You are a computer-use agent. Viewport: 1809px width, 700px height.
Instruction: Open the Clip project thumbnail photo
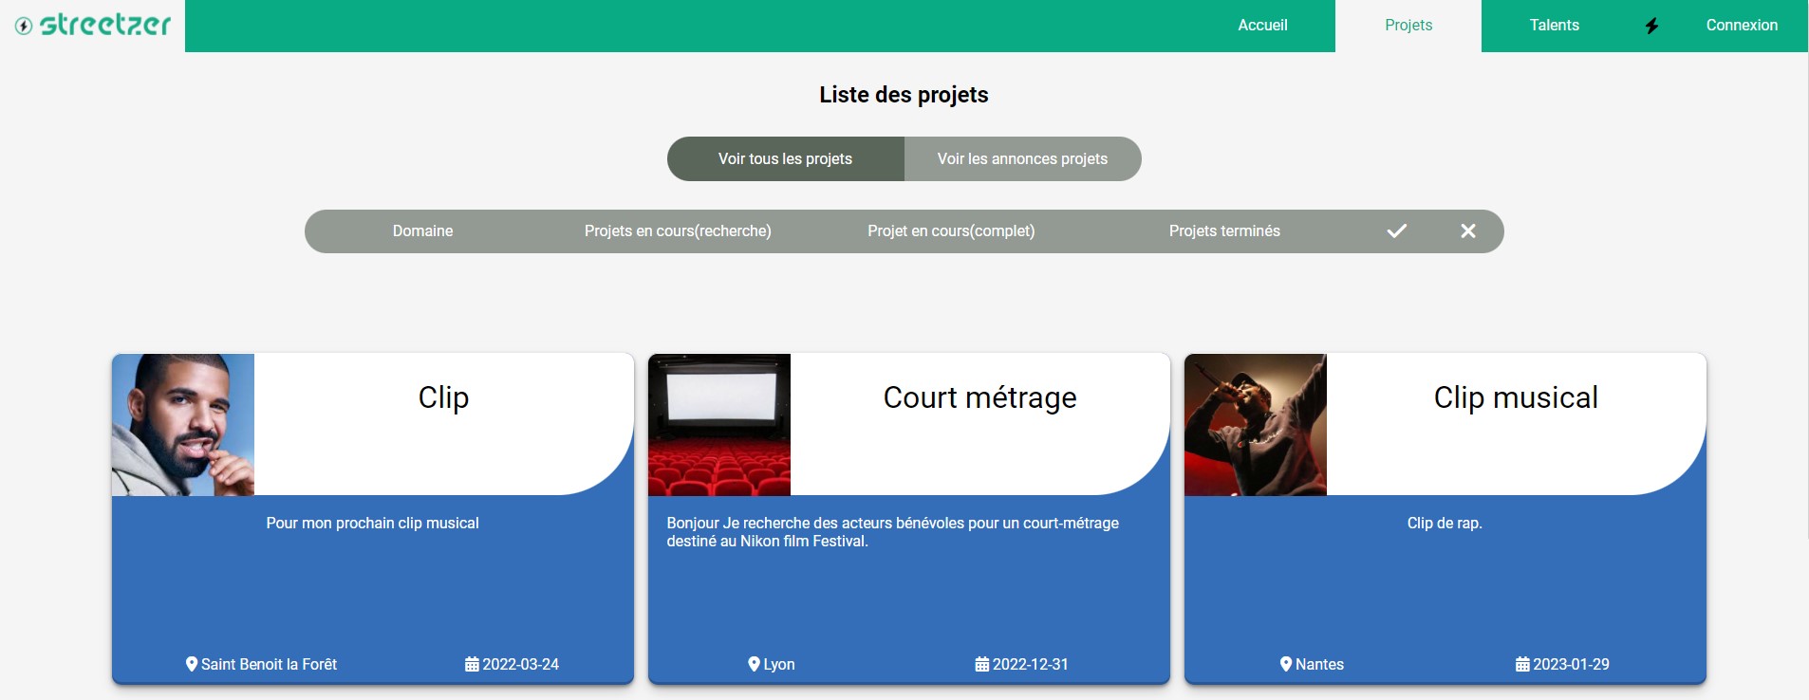click(x=183, y=425)
